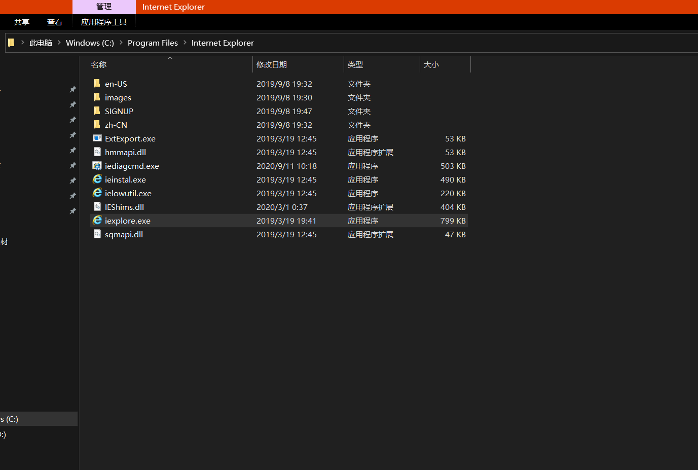Click the 文件夹 type of the en-US row

[x=359, y=84]
